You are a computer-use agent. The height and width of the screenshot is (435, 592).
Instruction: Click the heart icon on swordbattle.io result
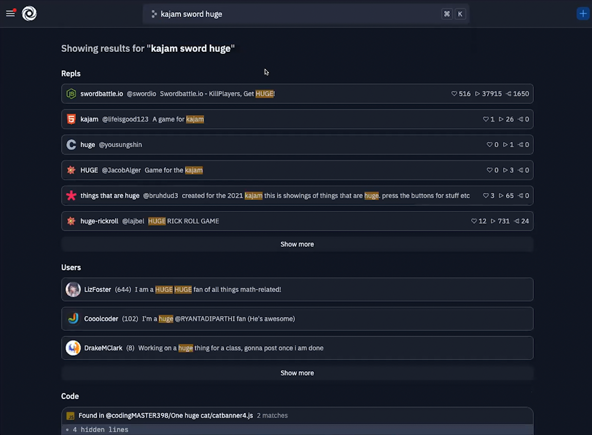pyautogui.click(x=454, y=93)
